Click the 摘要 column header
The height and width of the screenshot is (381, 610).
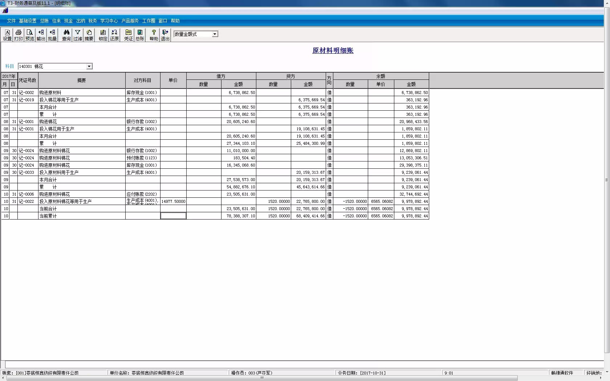click(82, 80)
